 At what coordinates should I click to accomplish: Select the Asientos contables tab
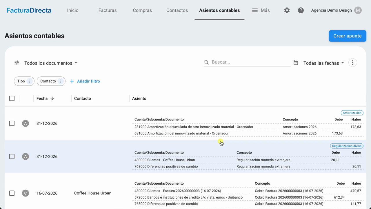219,10
